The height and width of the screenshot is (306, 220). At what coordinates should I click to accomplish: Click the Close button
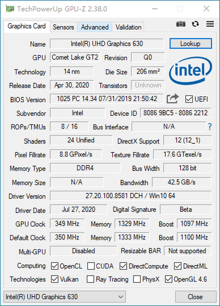[x=195, y=297]
